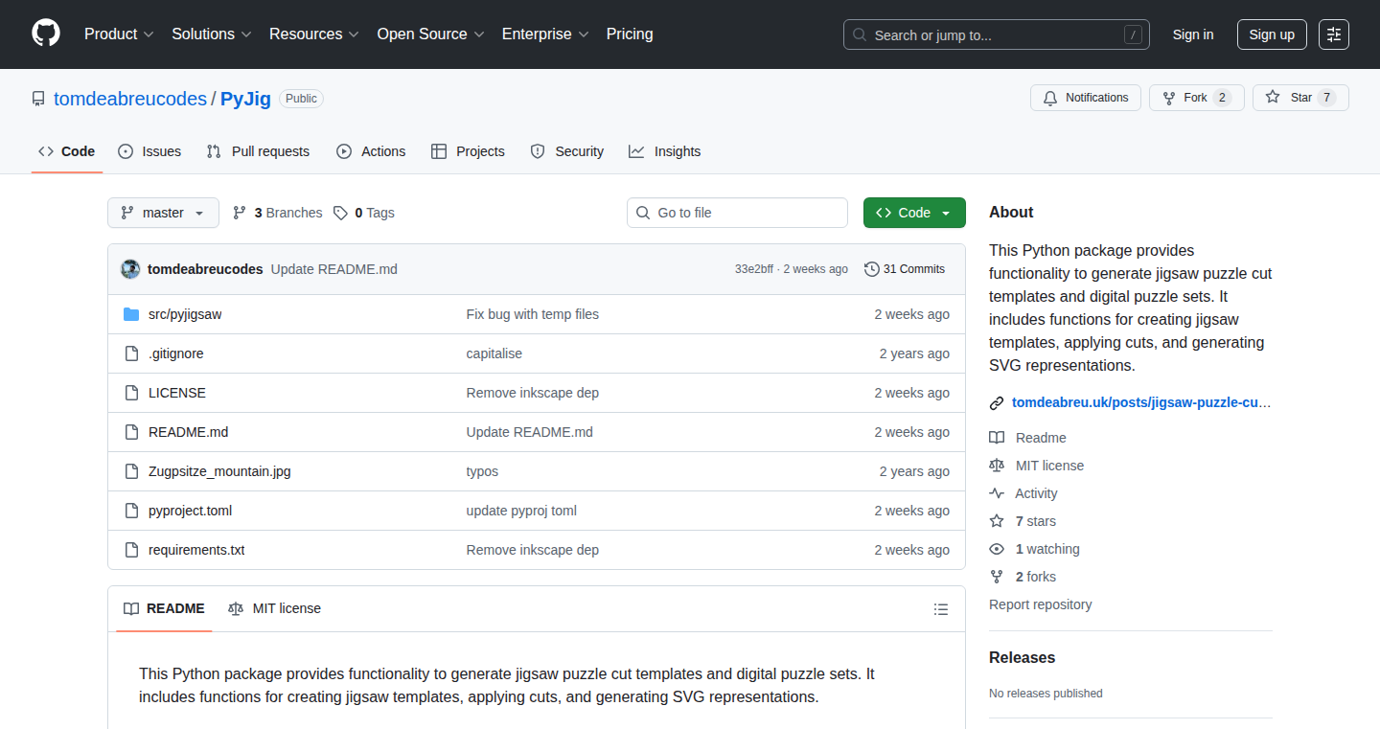The height and width of the screenshot is (729, 1380).
Task: Open 'update pyproj toml' commit message
Action: tap(522, 511)
